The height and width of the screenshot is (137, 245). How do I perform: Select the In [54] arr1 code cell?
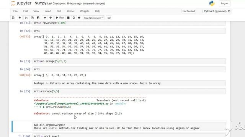click(x=129, y=69)
